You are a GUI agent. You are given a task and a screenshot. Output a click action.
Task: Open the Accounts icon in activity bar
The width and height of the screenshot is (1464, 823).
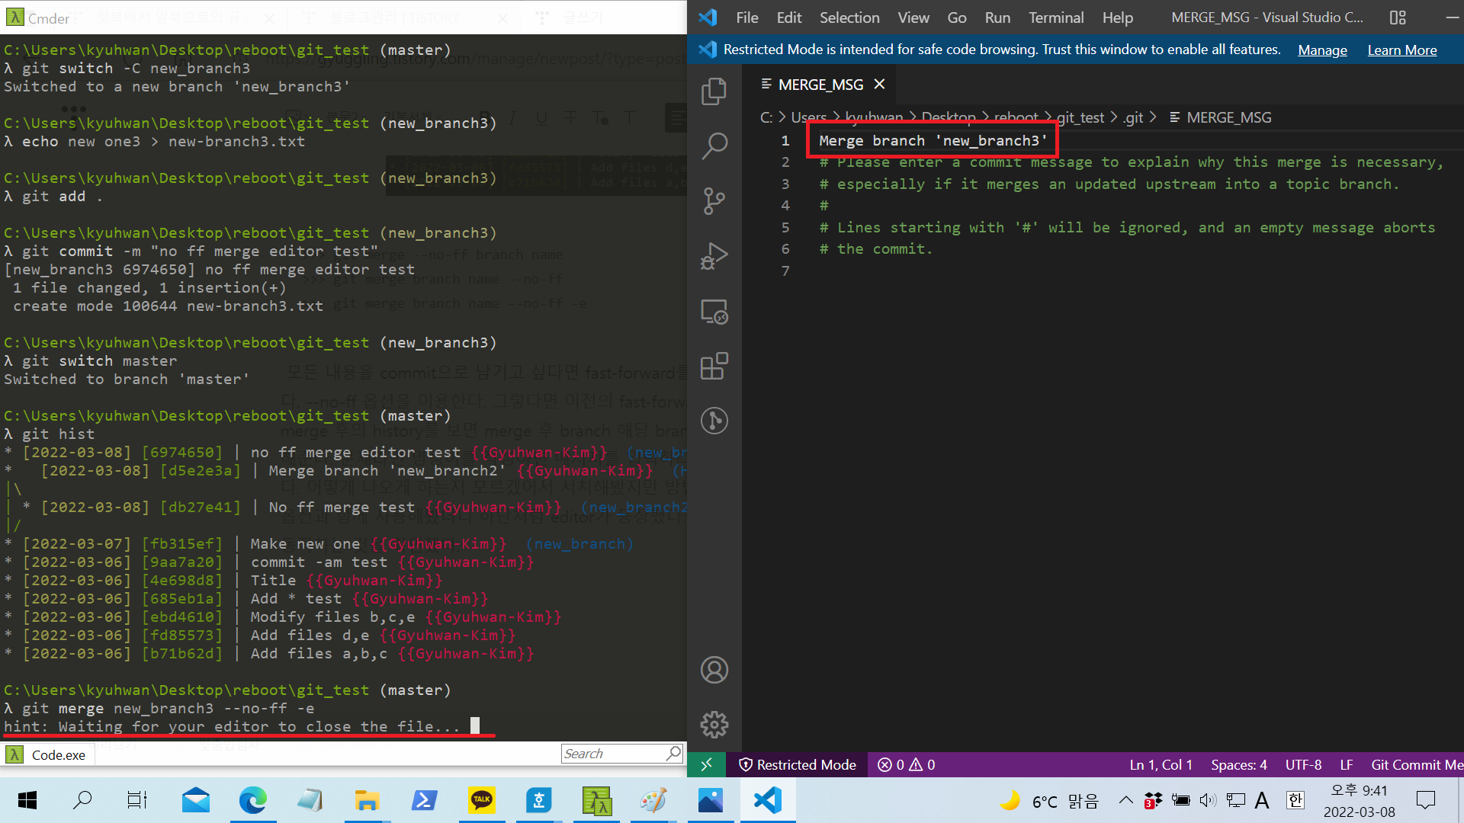coord(714,670)
